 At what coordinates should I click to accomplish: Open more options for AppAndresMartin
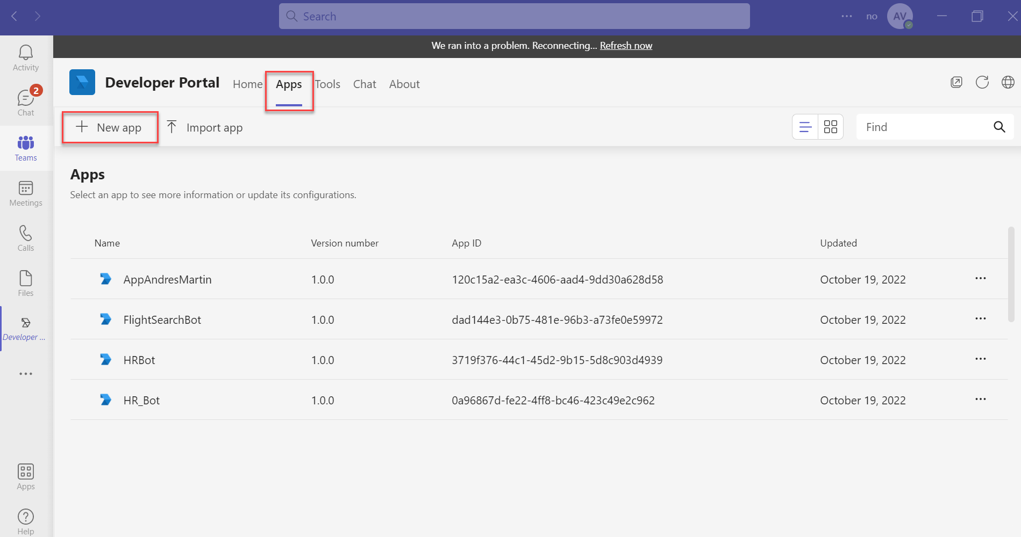[x=981, y=278]
